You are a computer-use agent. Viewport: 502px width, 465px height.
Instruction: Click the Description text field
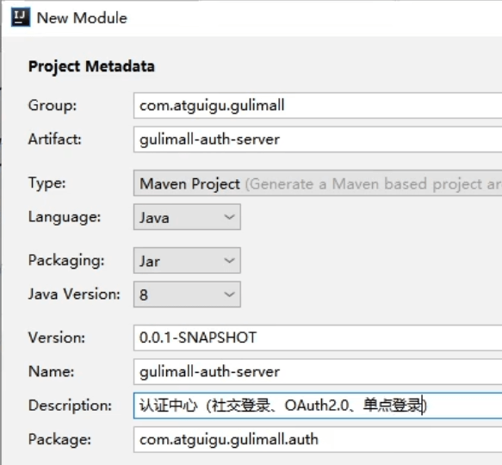(318, 406)
